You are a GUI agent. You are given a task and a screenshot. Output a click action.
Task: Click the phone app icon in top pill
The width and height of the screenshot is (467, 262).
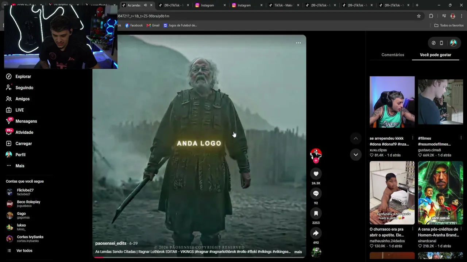click(441, 43)
